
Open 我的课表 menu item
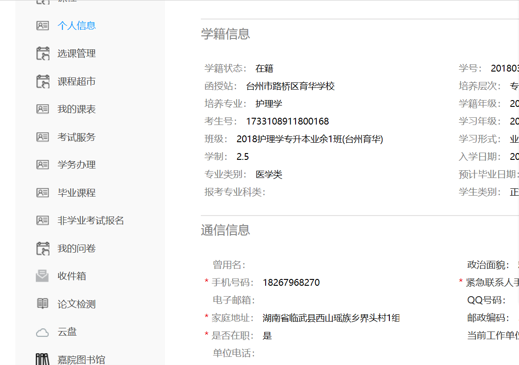point(77,109)
